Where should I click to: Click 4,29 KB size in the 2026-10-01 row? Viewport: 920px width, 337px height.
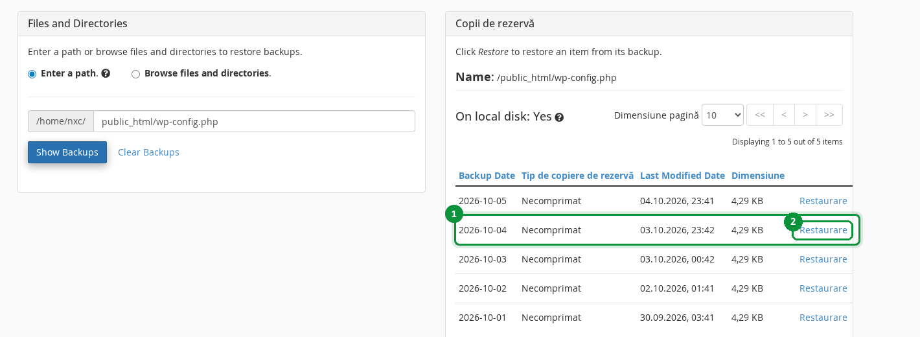(x=747, y=318)
